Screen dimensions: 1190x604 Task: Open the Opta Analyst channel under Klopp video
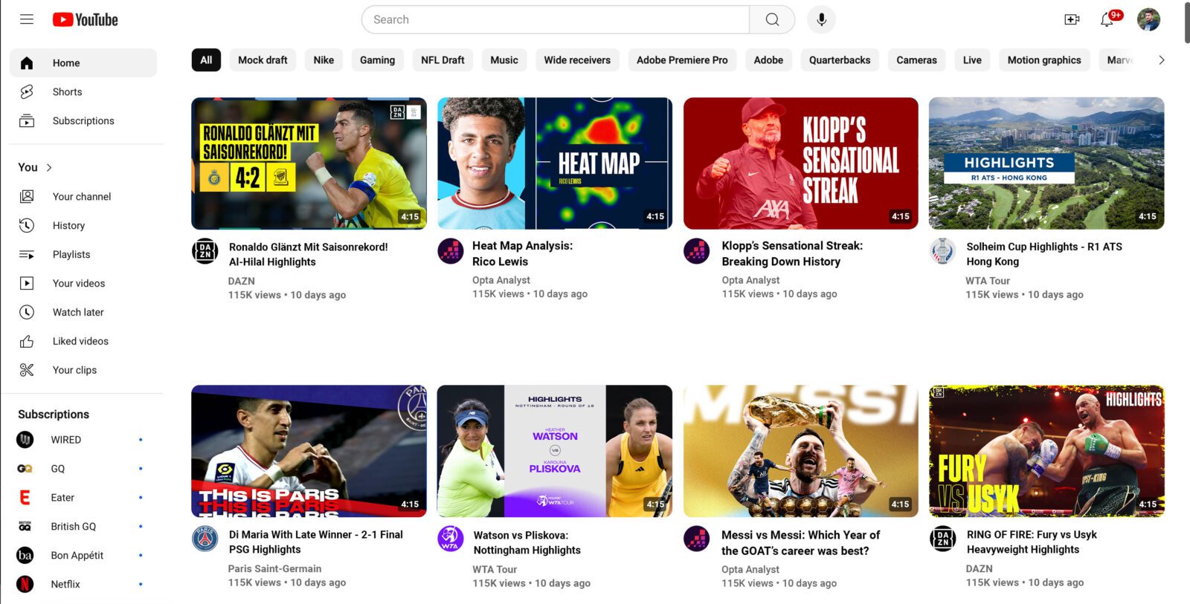click(x=750, y=280)
